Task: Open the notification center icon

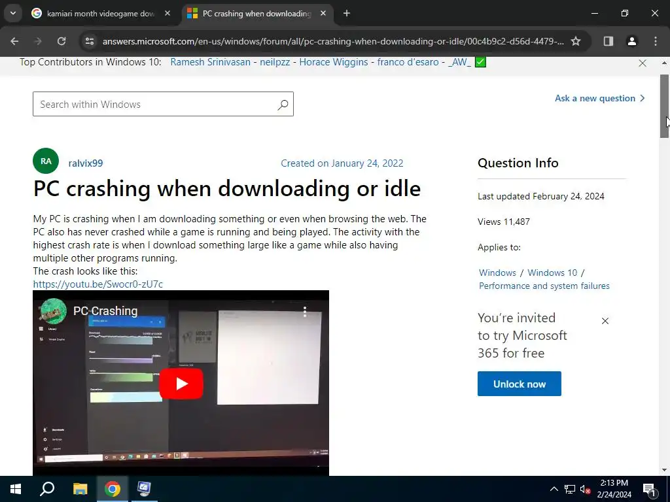Action: pos(649,489)
